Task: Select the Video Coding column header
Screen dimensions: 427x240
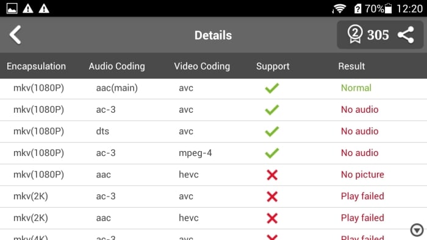Action: point(202,66)
